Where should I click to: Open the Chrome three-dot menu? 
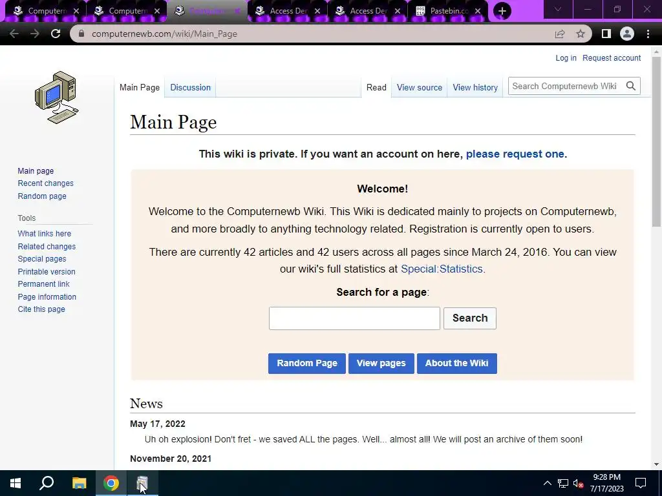648,34
